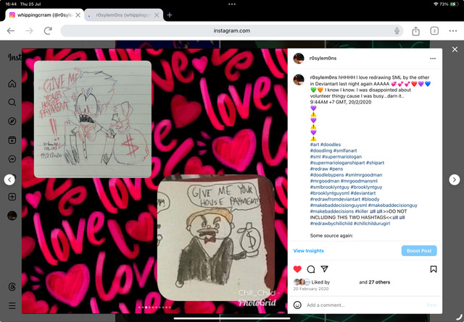Click the Post comment button
The height and width of the screenshot is (322, 464).
[431, 305]
